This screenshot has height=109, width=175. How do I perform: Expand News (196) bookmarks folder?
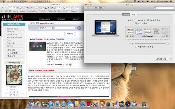tap(63, 11)
